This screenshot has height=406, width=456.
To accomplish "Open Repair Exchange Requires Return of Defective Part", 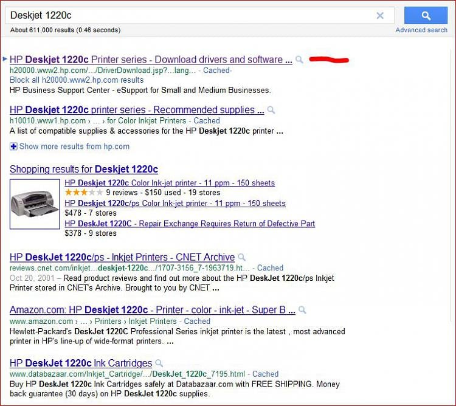I will pos(190,224).
